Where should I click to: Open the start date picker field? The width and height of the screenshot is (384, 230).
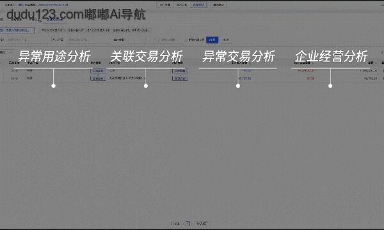coord(137,40)
